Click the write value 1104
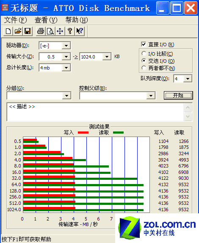This screenshot has height=243, width=199. 163,141
